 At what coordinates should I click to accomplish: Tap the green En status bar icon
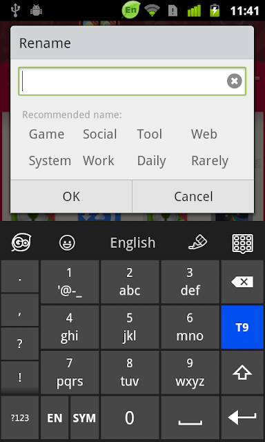point(131,10)
